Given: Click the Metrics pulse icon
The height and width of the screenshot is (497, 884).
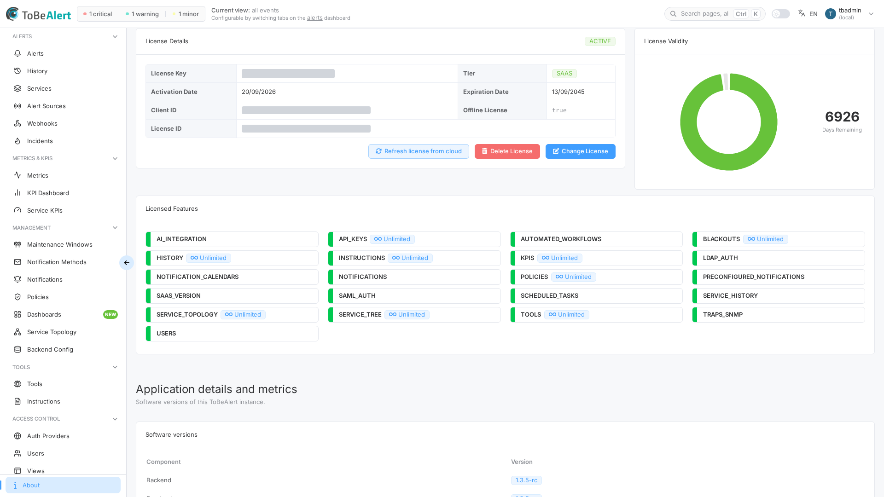Looking at the screenshot, I should click(17, 175).
